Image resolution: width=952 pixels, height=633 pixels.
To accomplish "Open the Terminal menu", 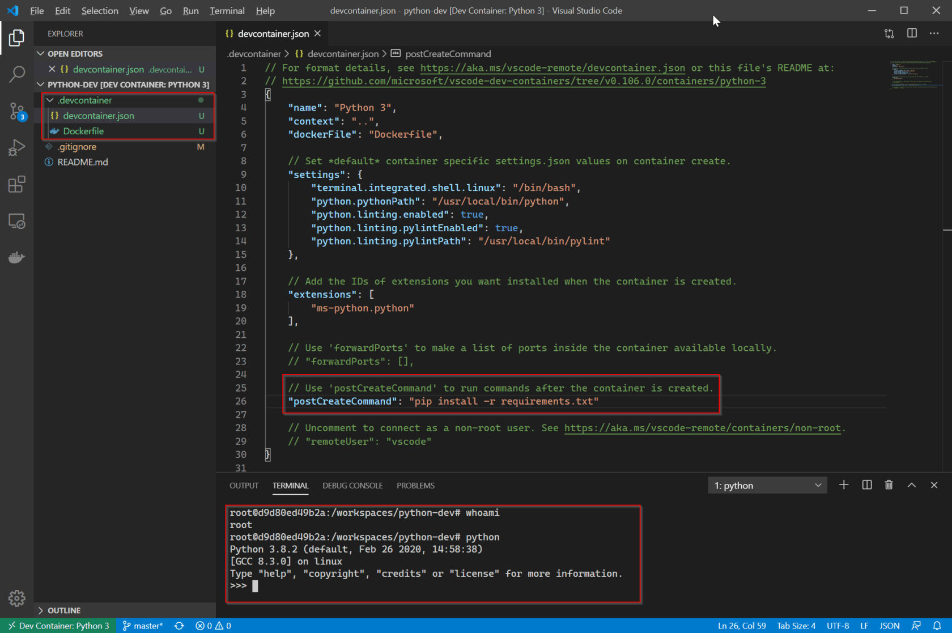I will pyautogui.click(x=227, y=10).
